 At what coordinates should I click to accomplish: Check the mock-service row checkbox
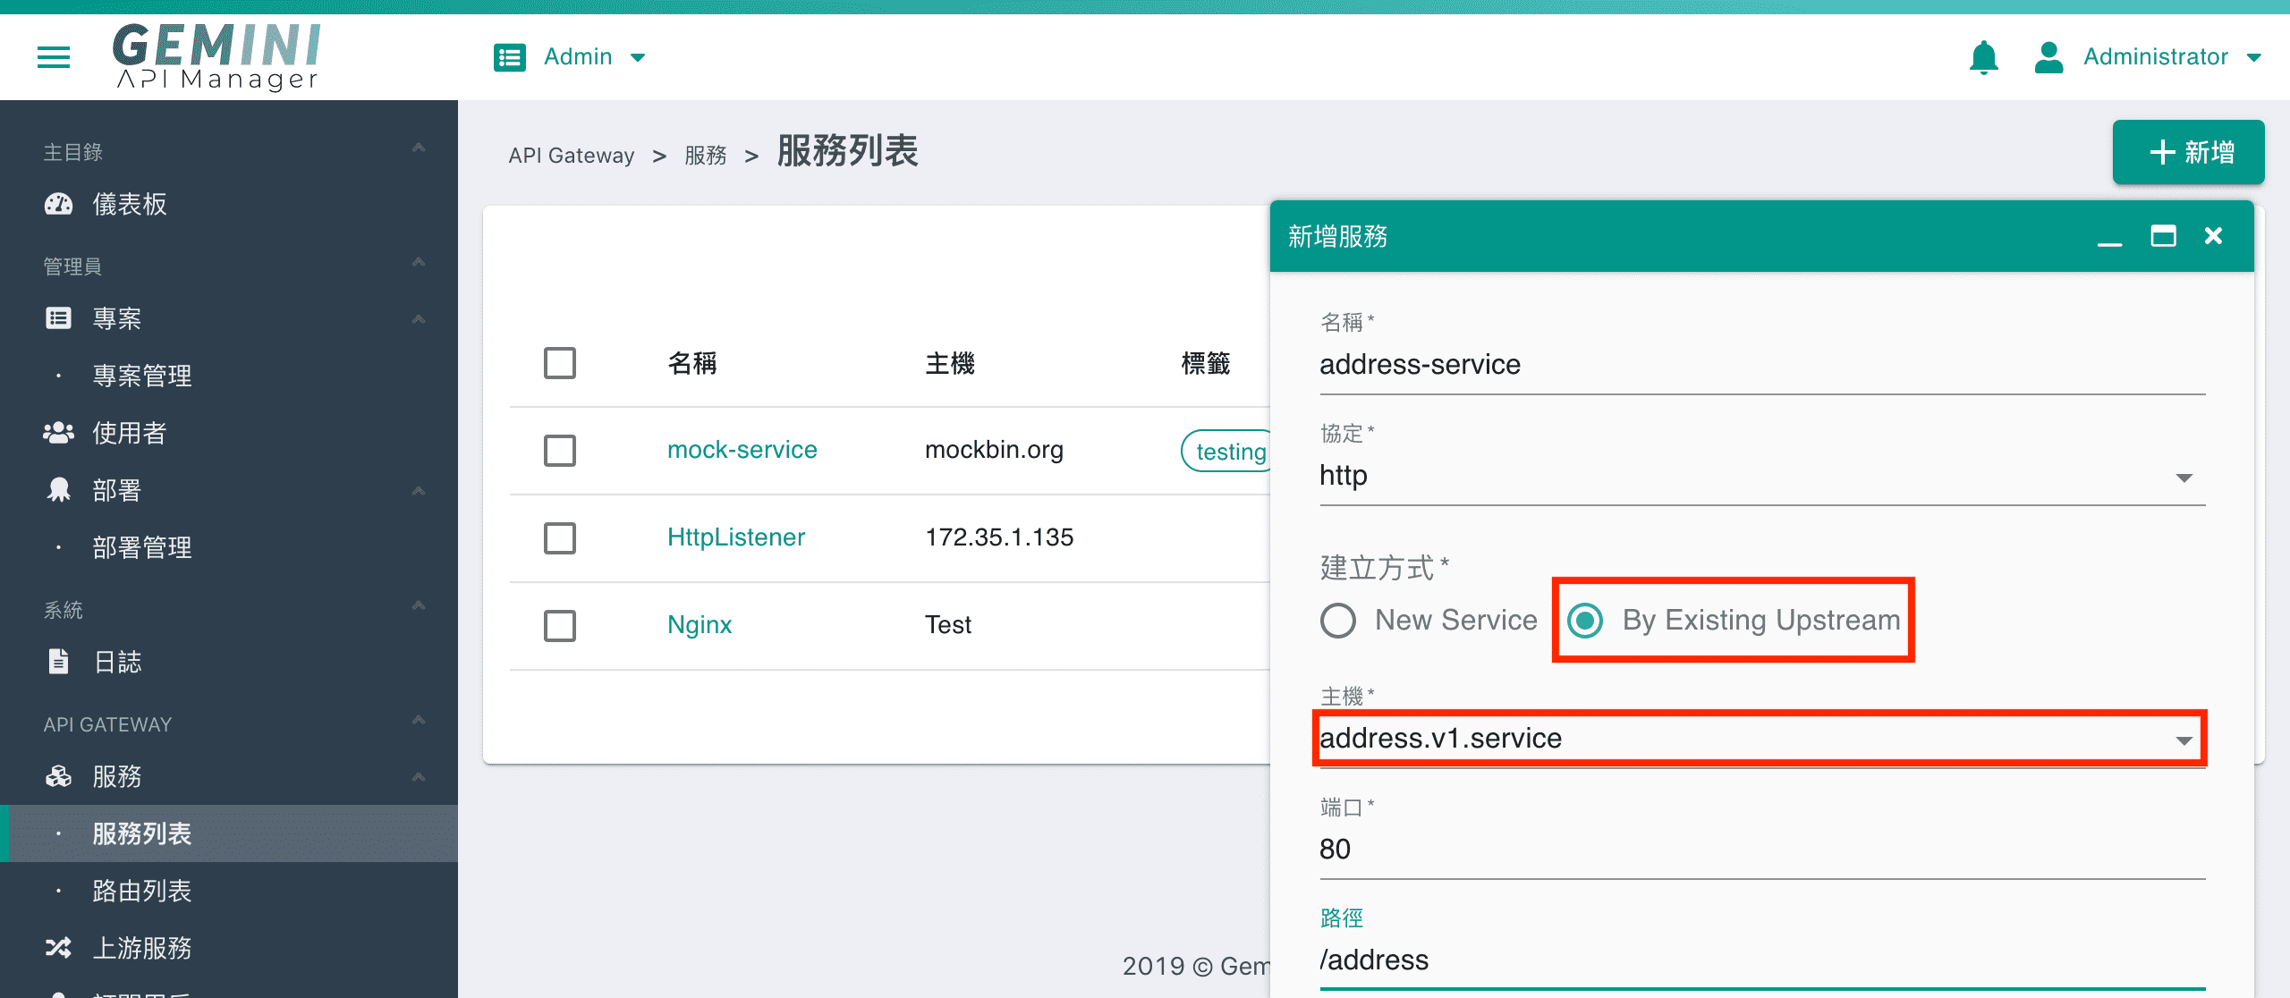[x=560, y=451]
